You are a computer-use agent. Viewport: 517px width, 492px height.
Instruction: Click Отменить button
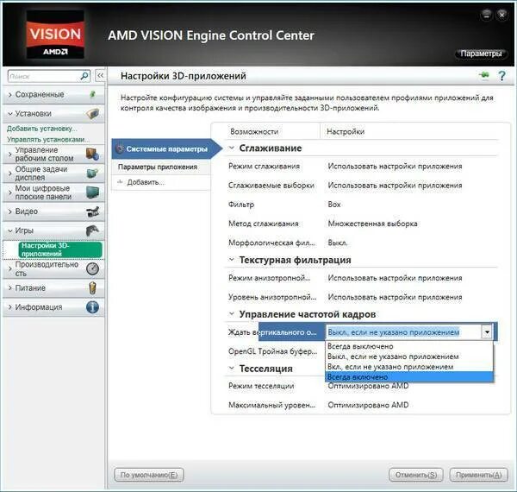(x=416, y=475)
